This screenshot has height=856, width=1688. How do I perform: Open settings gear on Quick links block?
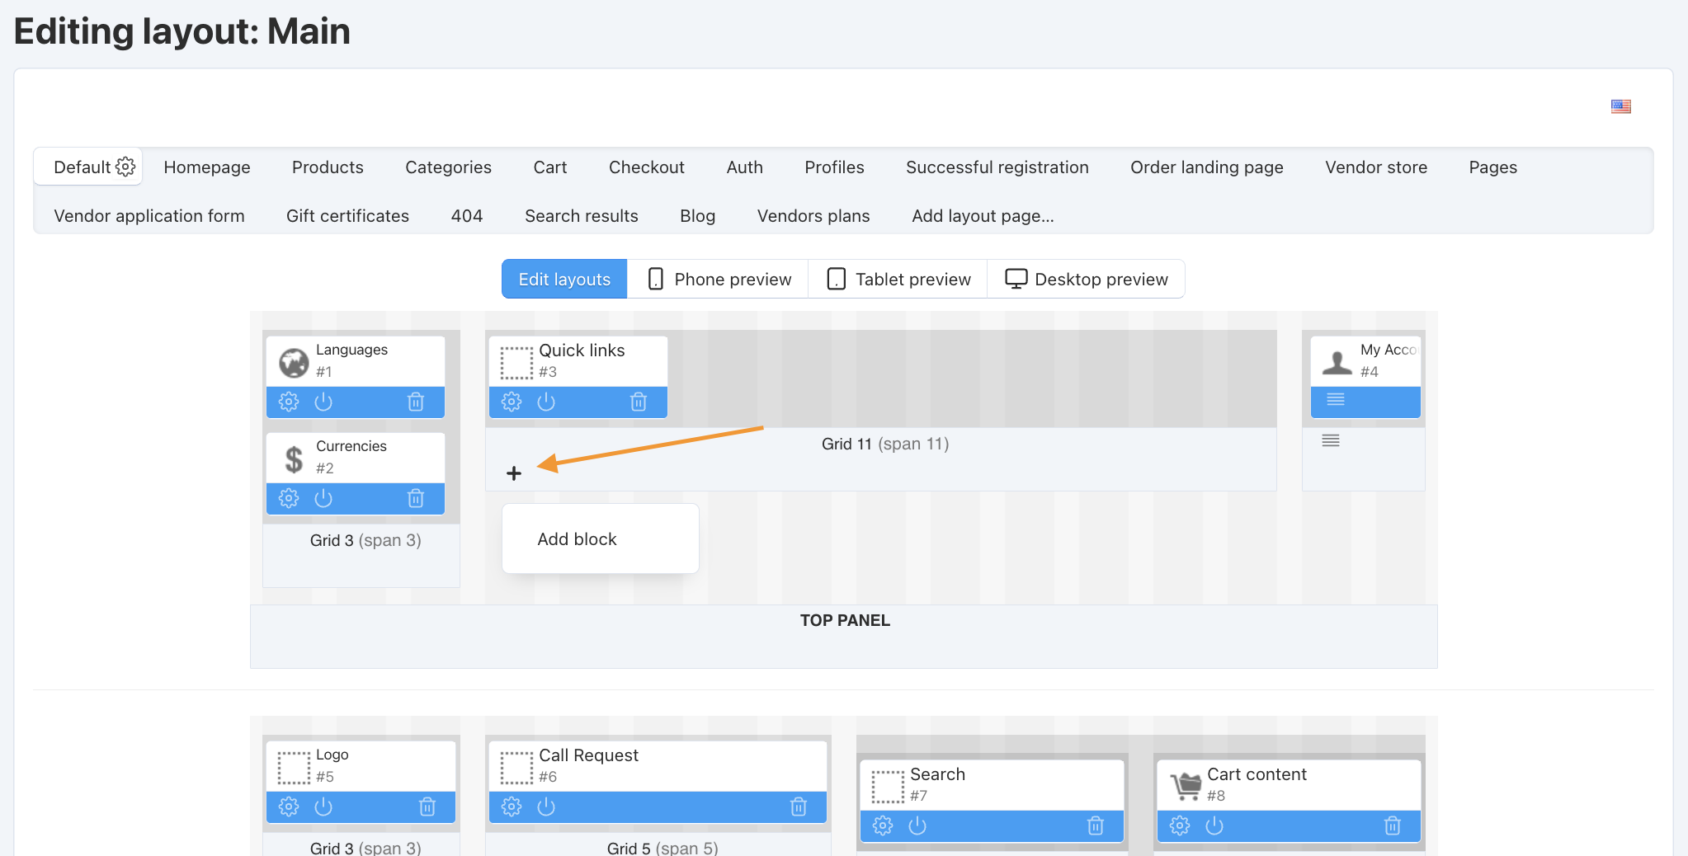click(512, 402)
